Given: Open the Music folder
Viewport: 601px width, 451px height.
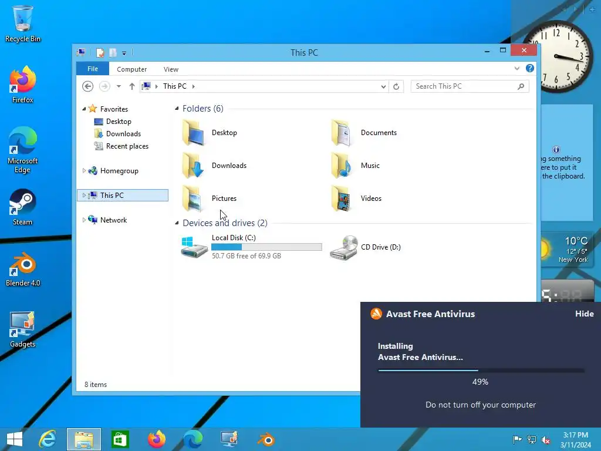Looking at the screenshot, I should click(355, 166).
